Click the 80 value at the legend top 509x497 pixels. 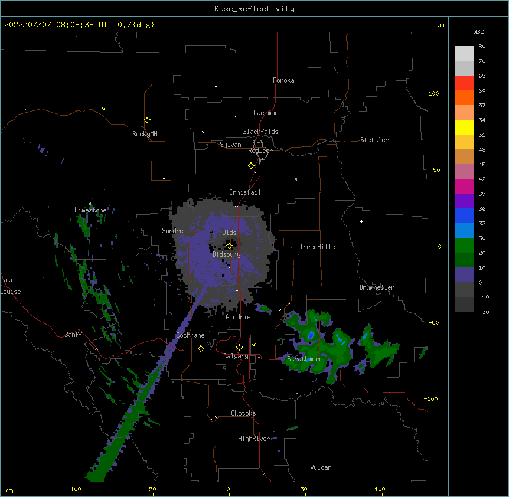click(482, 47)
